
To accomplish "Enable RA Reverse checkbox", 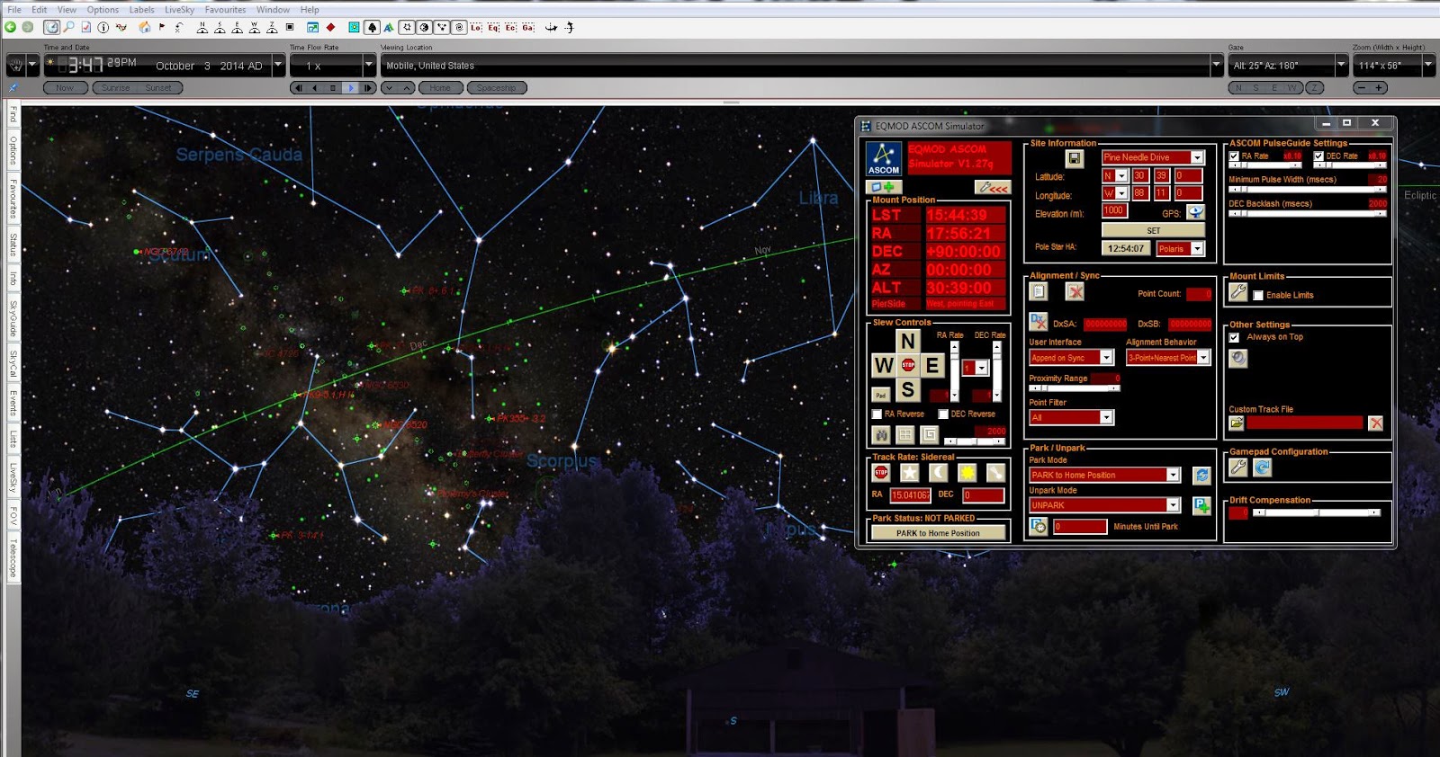I will [877, 414].
